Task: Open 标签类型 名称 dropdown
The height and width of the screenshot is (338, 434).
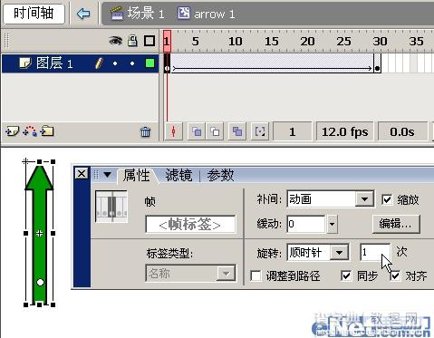Action: click(x=190, y=274)
